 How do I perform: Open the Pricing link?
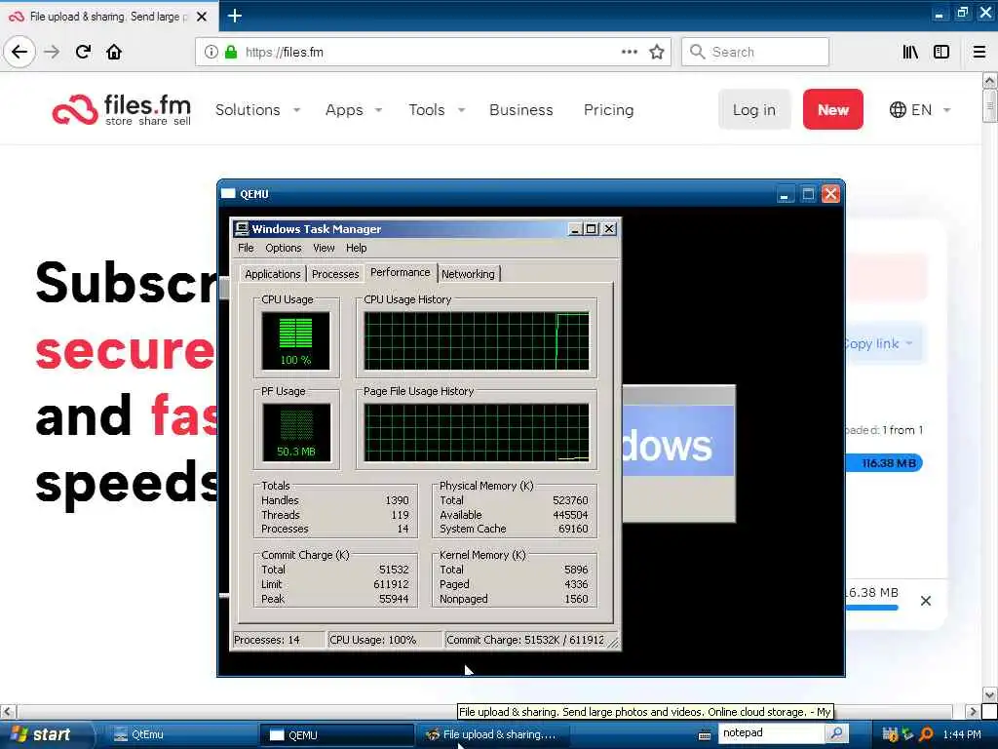click(608, 109)
